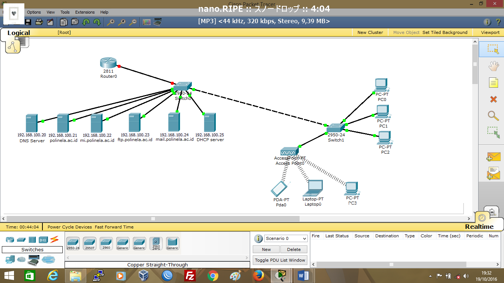Screen dimensions: 504x283
Task: Open the Connections lightning bolt category
Action: point(53,240)
